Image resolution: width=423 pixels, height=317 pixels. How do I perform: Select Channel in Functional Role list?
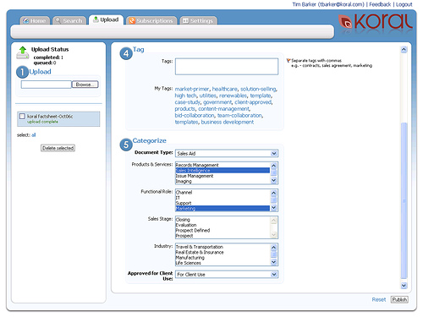tap(222, 192)
